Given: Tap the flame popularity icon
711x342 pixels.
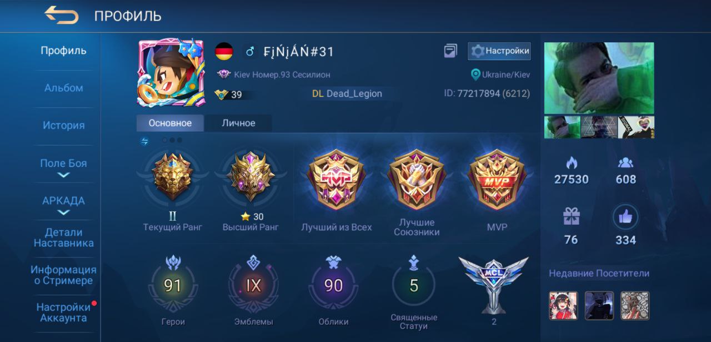Looking at the screenshot, I should point(571,163).
